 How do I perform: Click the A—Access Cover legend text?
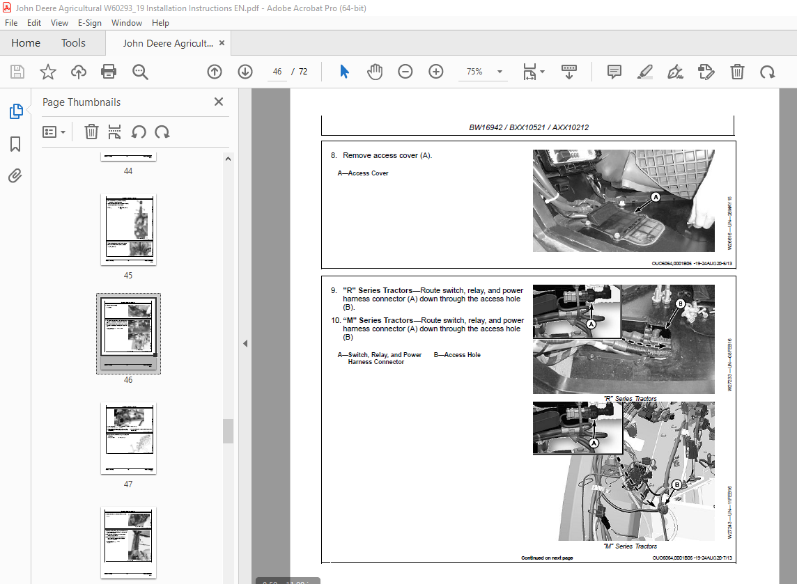click(363, 173)
